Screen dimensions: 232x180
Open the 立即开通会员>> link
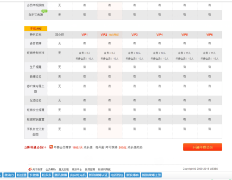pos(35,148)
